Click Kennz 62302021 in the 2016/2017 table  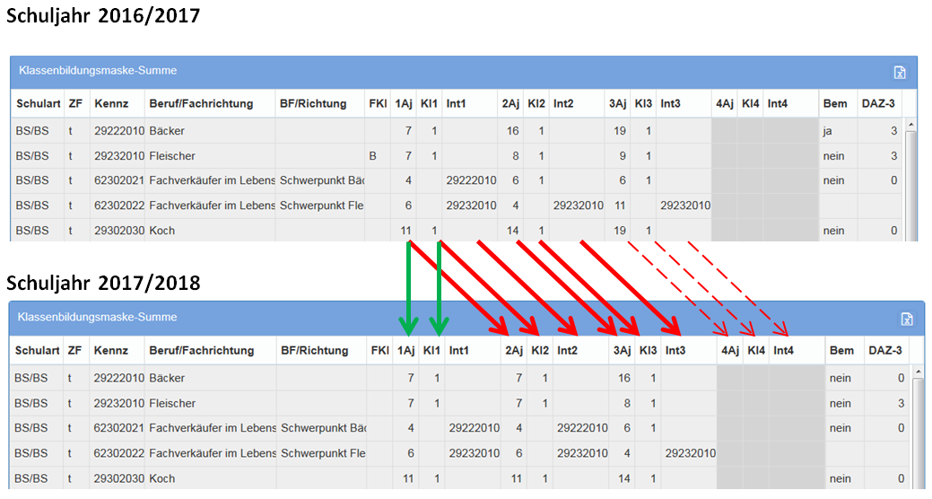coord(118,180)
